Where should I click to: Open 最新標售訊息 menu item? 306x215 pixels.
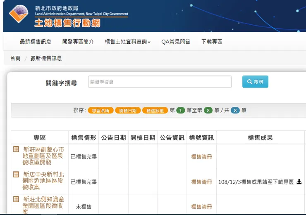click(36, 42)
